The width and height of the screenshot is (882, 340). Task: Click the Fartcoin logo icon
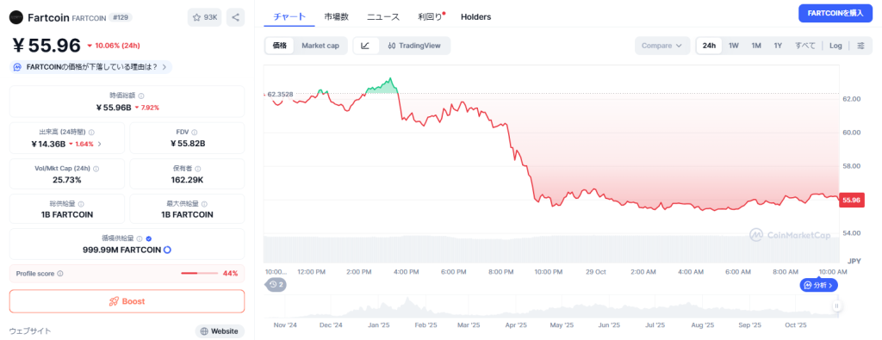(16, 17)
